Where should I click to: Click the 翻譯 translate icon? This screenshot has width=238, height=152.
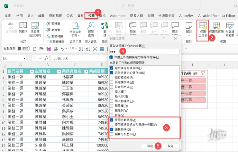coord(105,25)
